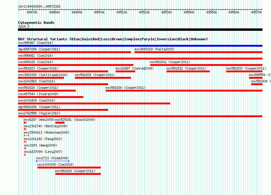Click the esv21887 (Conrad2009) label
The height and width of the screenshot is (195, 271).
(x=135, y=68)
